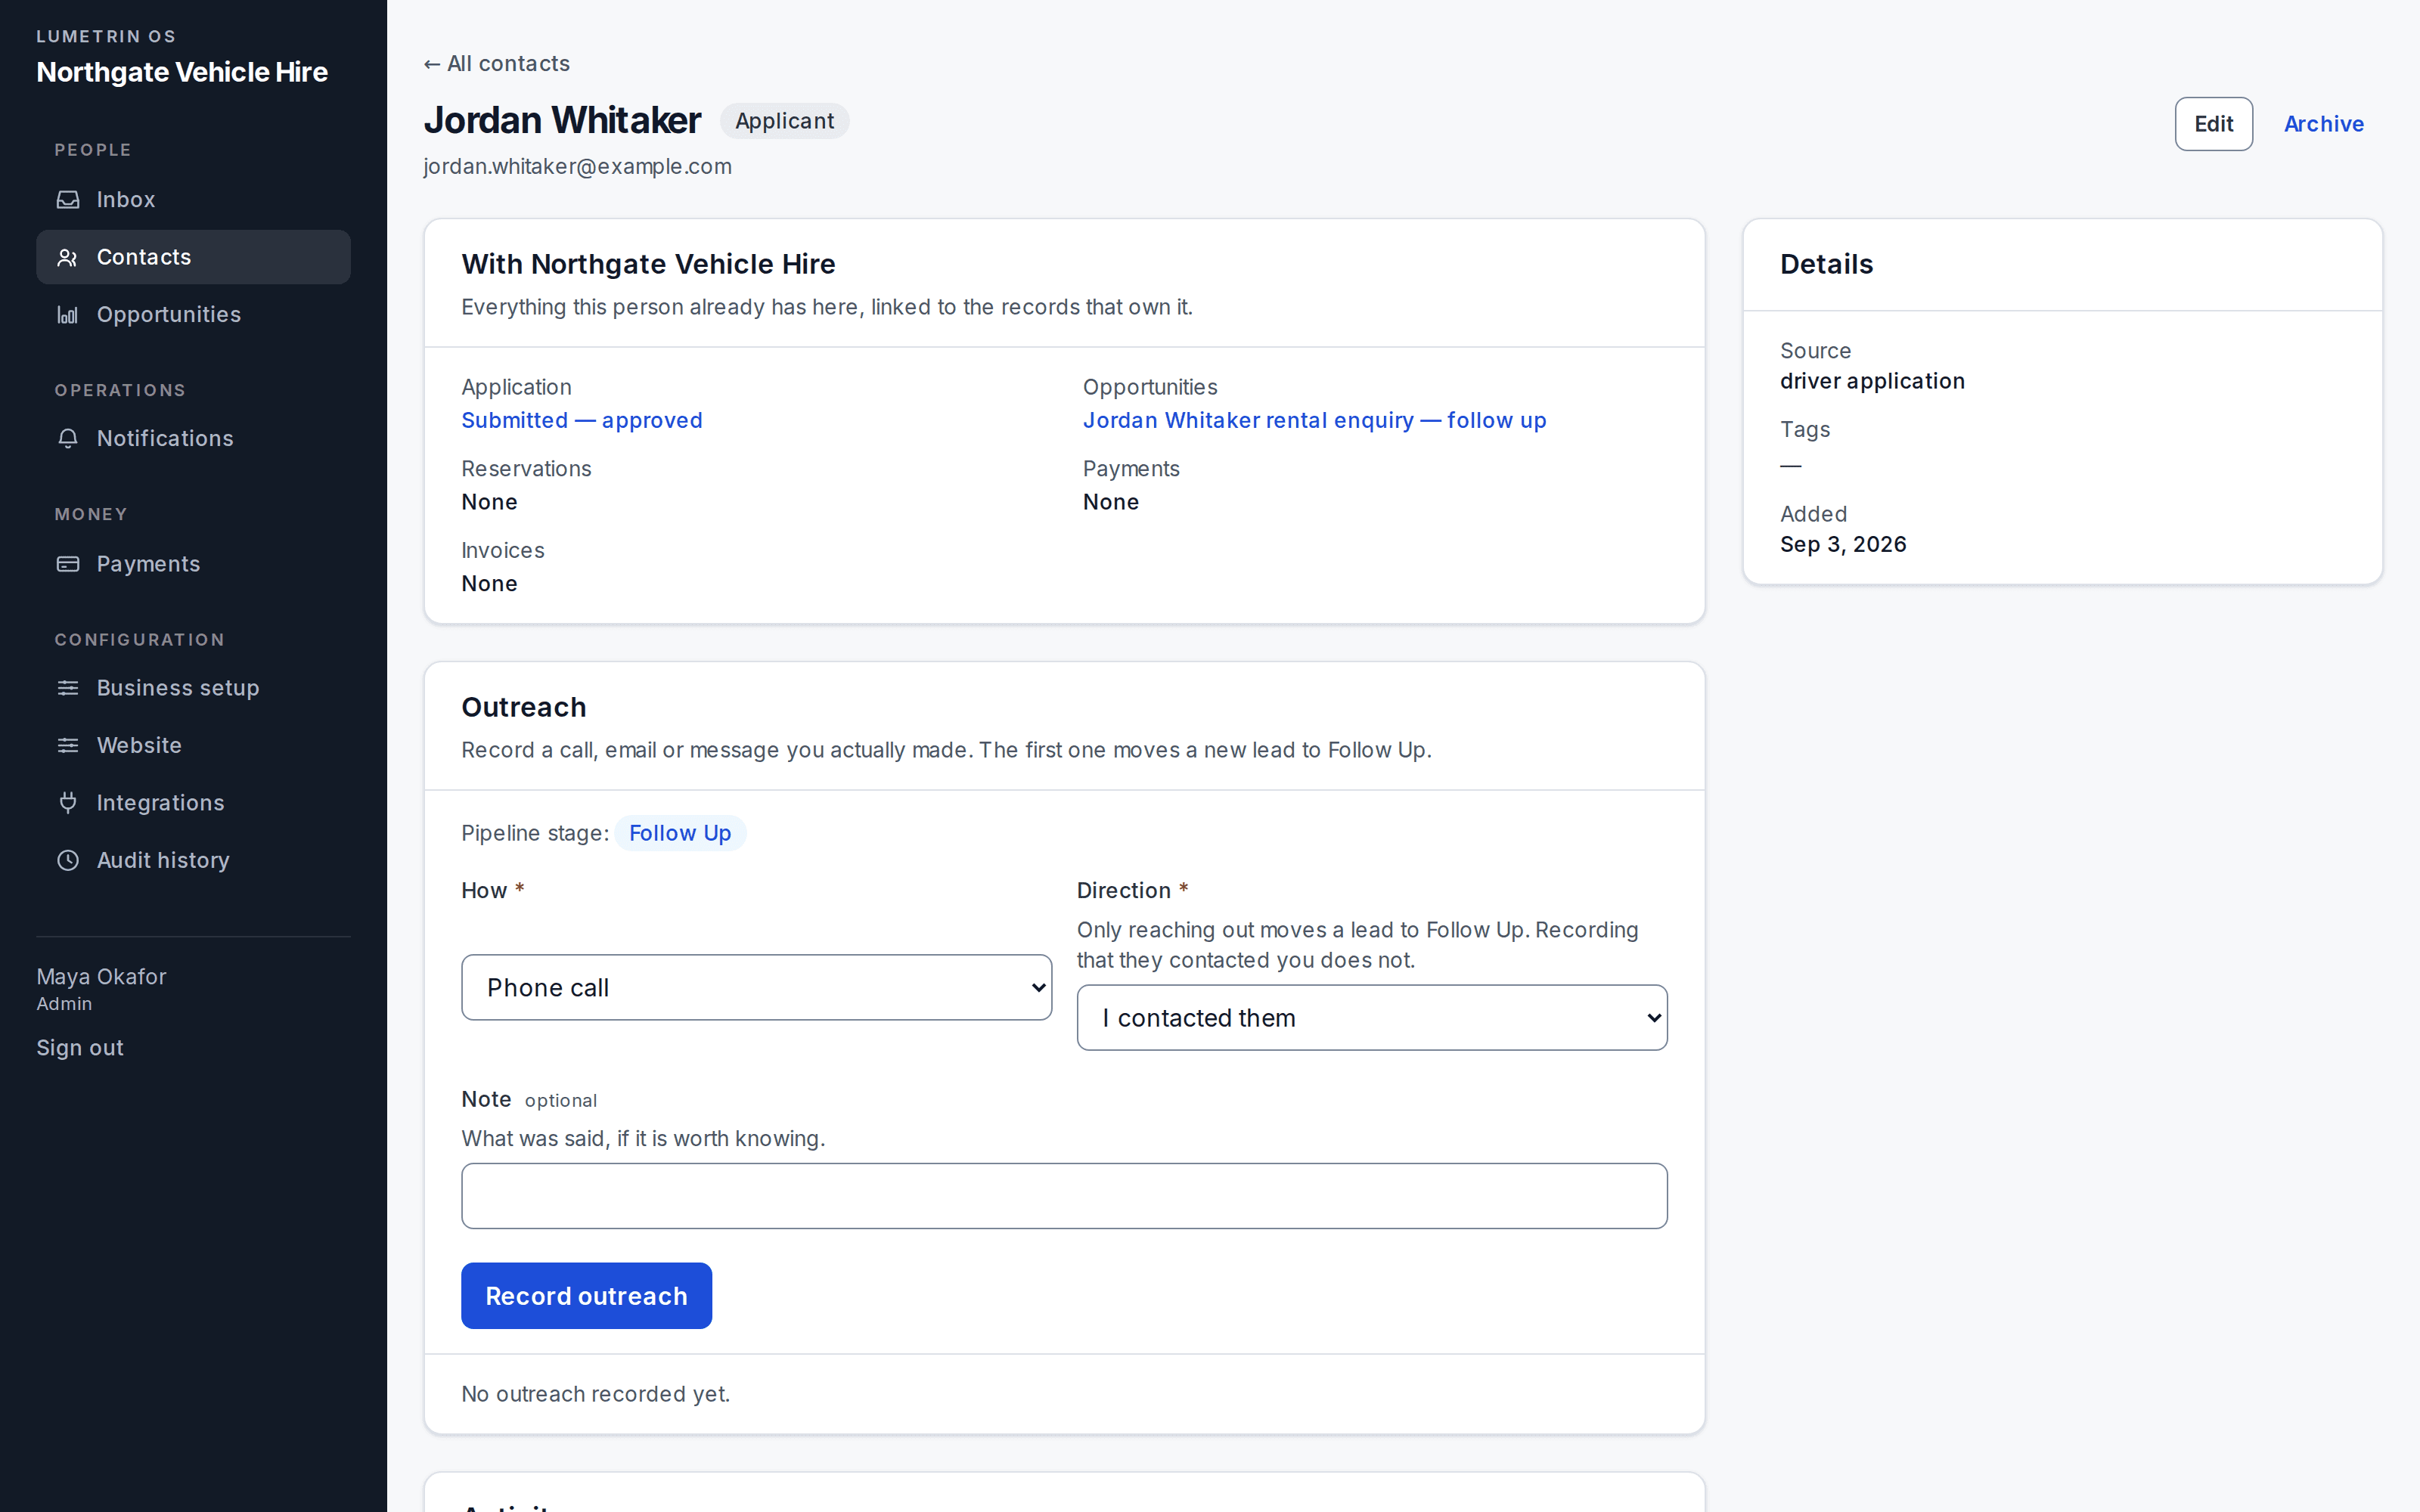Click the 'No outreach recorded yet.' text

click(x=595, y=1394)
